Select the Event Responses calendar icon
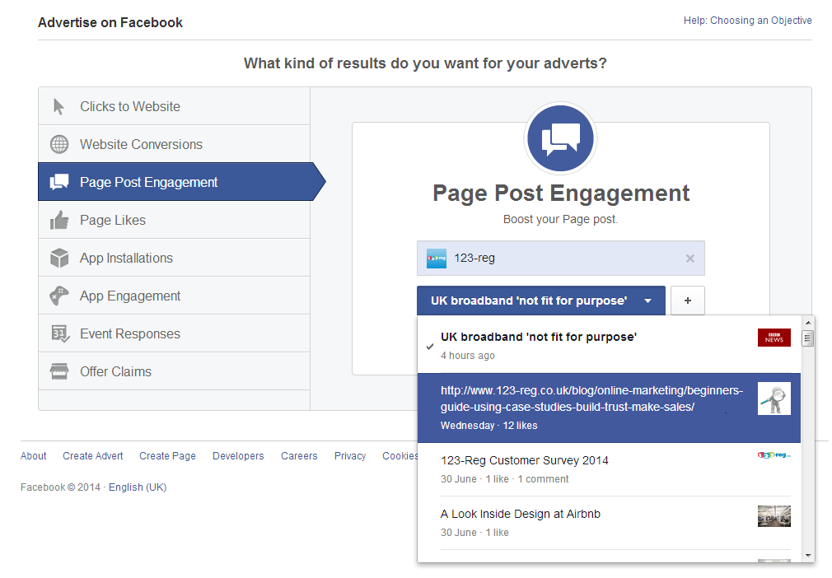This screenshot has width=832, height=578. [60, 334]
